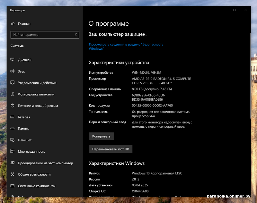257x203 pixels.
Task: Click device name WIN-M0LIGJF6H5M
Action: (x=146, y=72)
